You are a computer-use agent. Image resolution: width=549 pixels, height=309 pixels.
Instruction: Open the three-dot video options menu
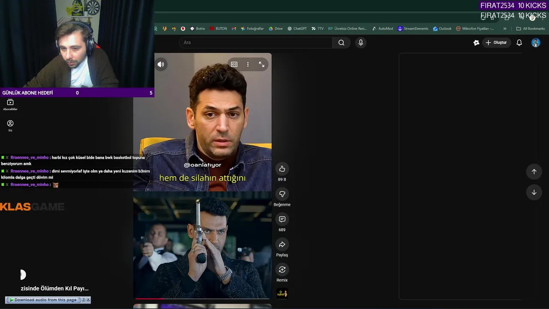pyautogui.click(x=247, y=64)
